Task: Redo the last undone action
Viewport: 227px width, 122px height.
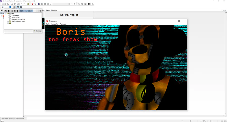Action: 24,4
